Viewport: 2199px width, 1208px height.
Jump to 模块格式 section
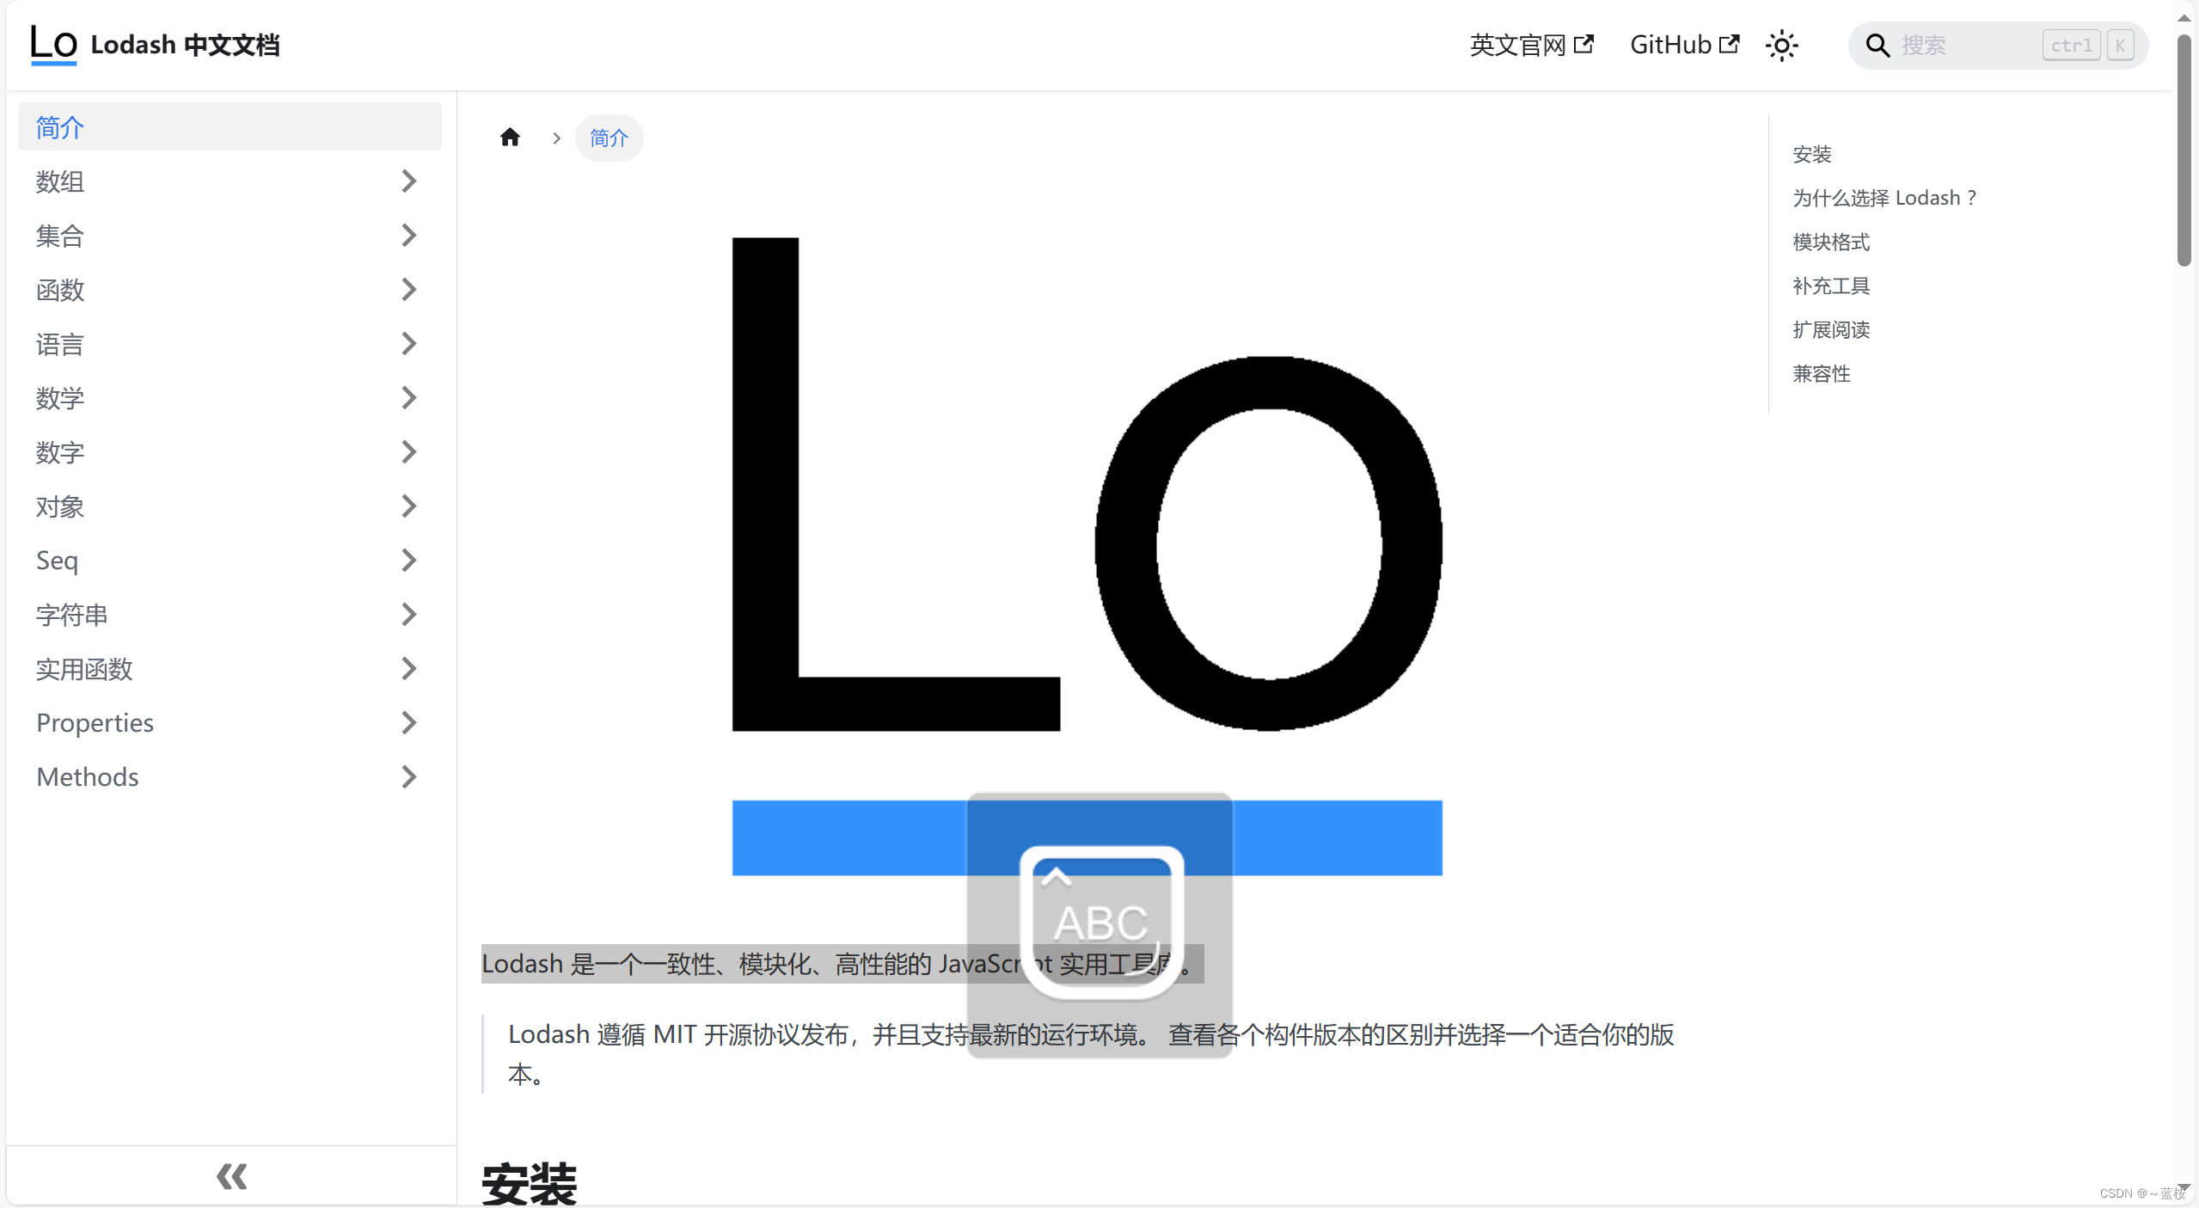point(1831,242)
